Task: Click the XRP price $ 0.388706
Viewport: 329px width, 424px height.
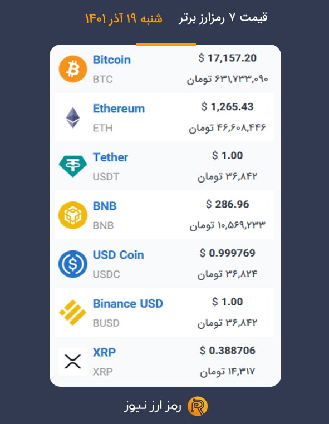Action: (x=227, y=351)
